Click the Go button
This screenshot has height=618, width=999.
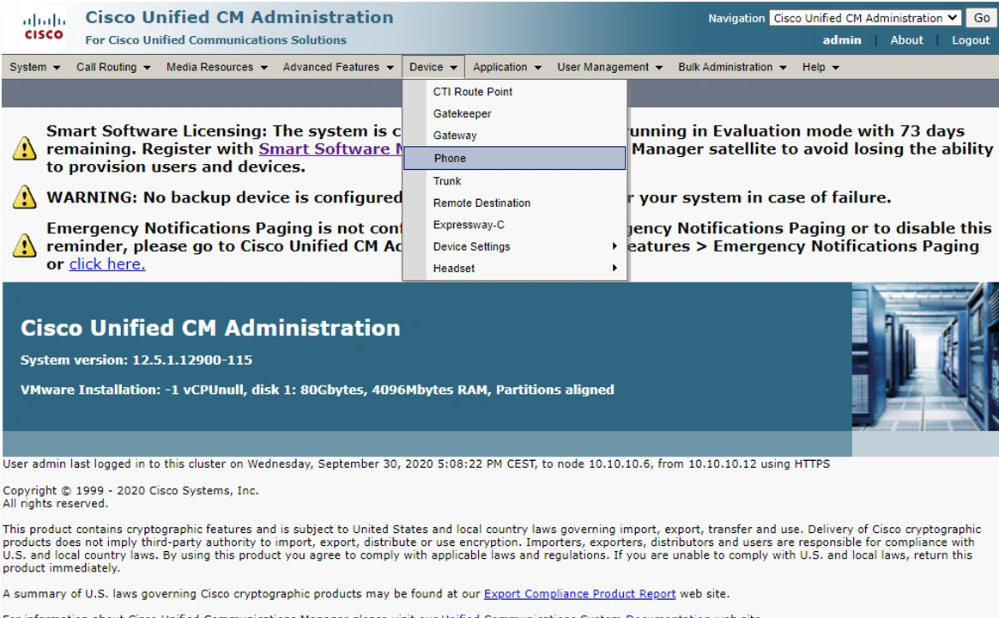coord(982,18)
